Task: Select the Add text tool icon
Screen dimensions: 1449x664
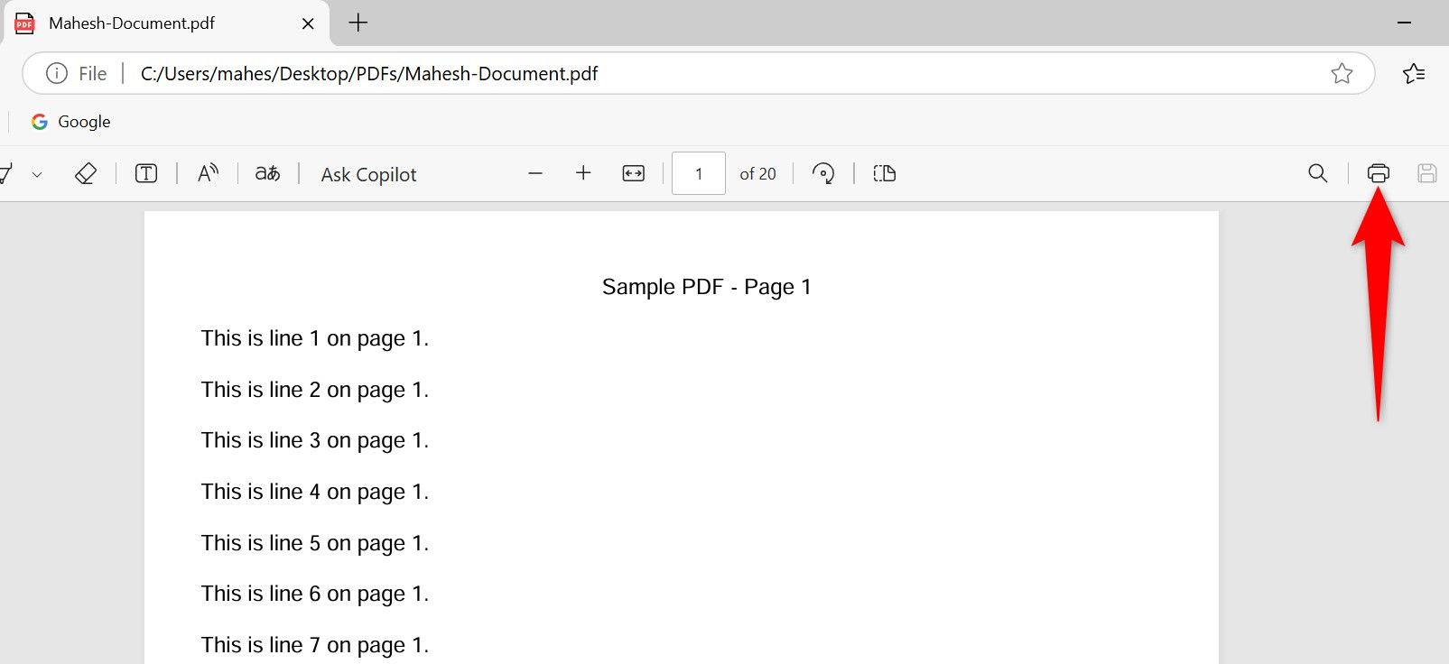Action: (145, 173)
